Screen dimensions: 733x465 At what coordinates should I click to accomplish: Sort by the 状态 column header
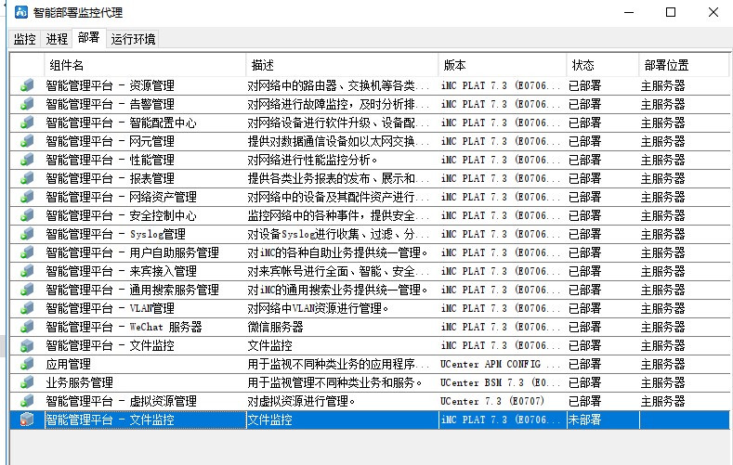point(603,65)
